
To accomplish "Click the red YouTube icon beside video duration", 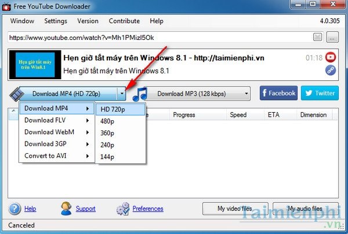I will click(x=331, y=58).
